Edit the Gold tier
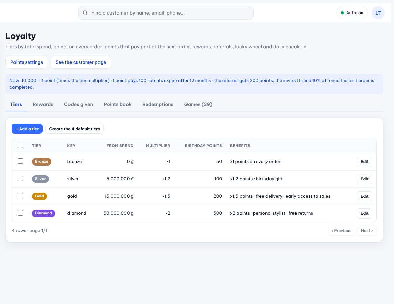This screenshot has width=394, height=304. pyautogui.click(x=364, y=196)
